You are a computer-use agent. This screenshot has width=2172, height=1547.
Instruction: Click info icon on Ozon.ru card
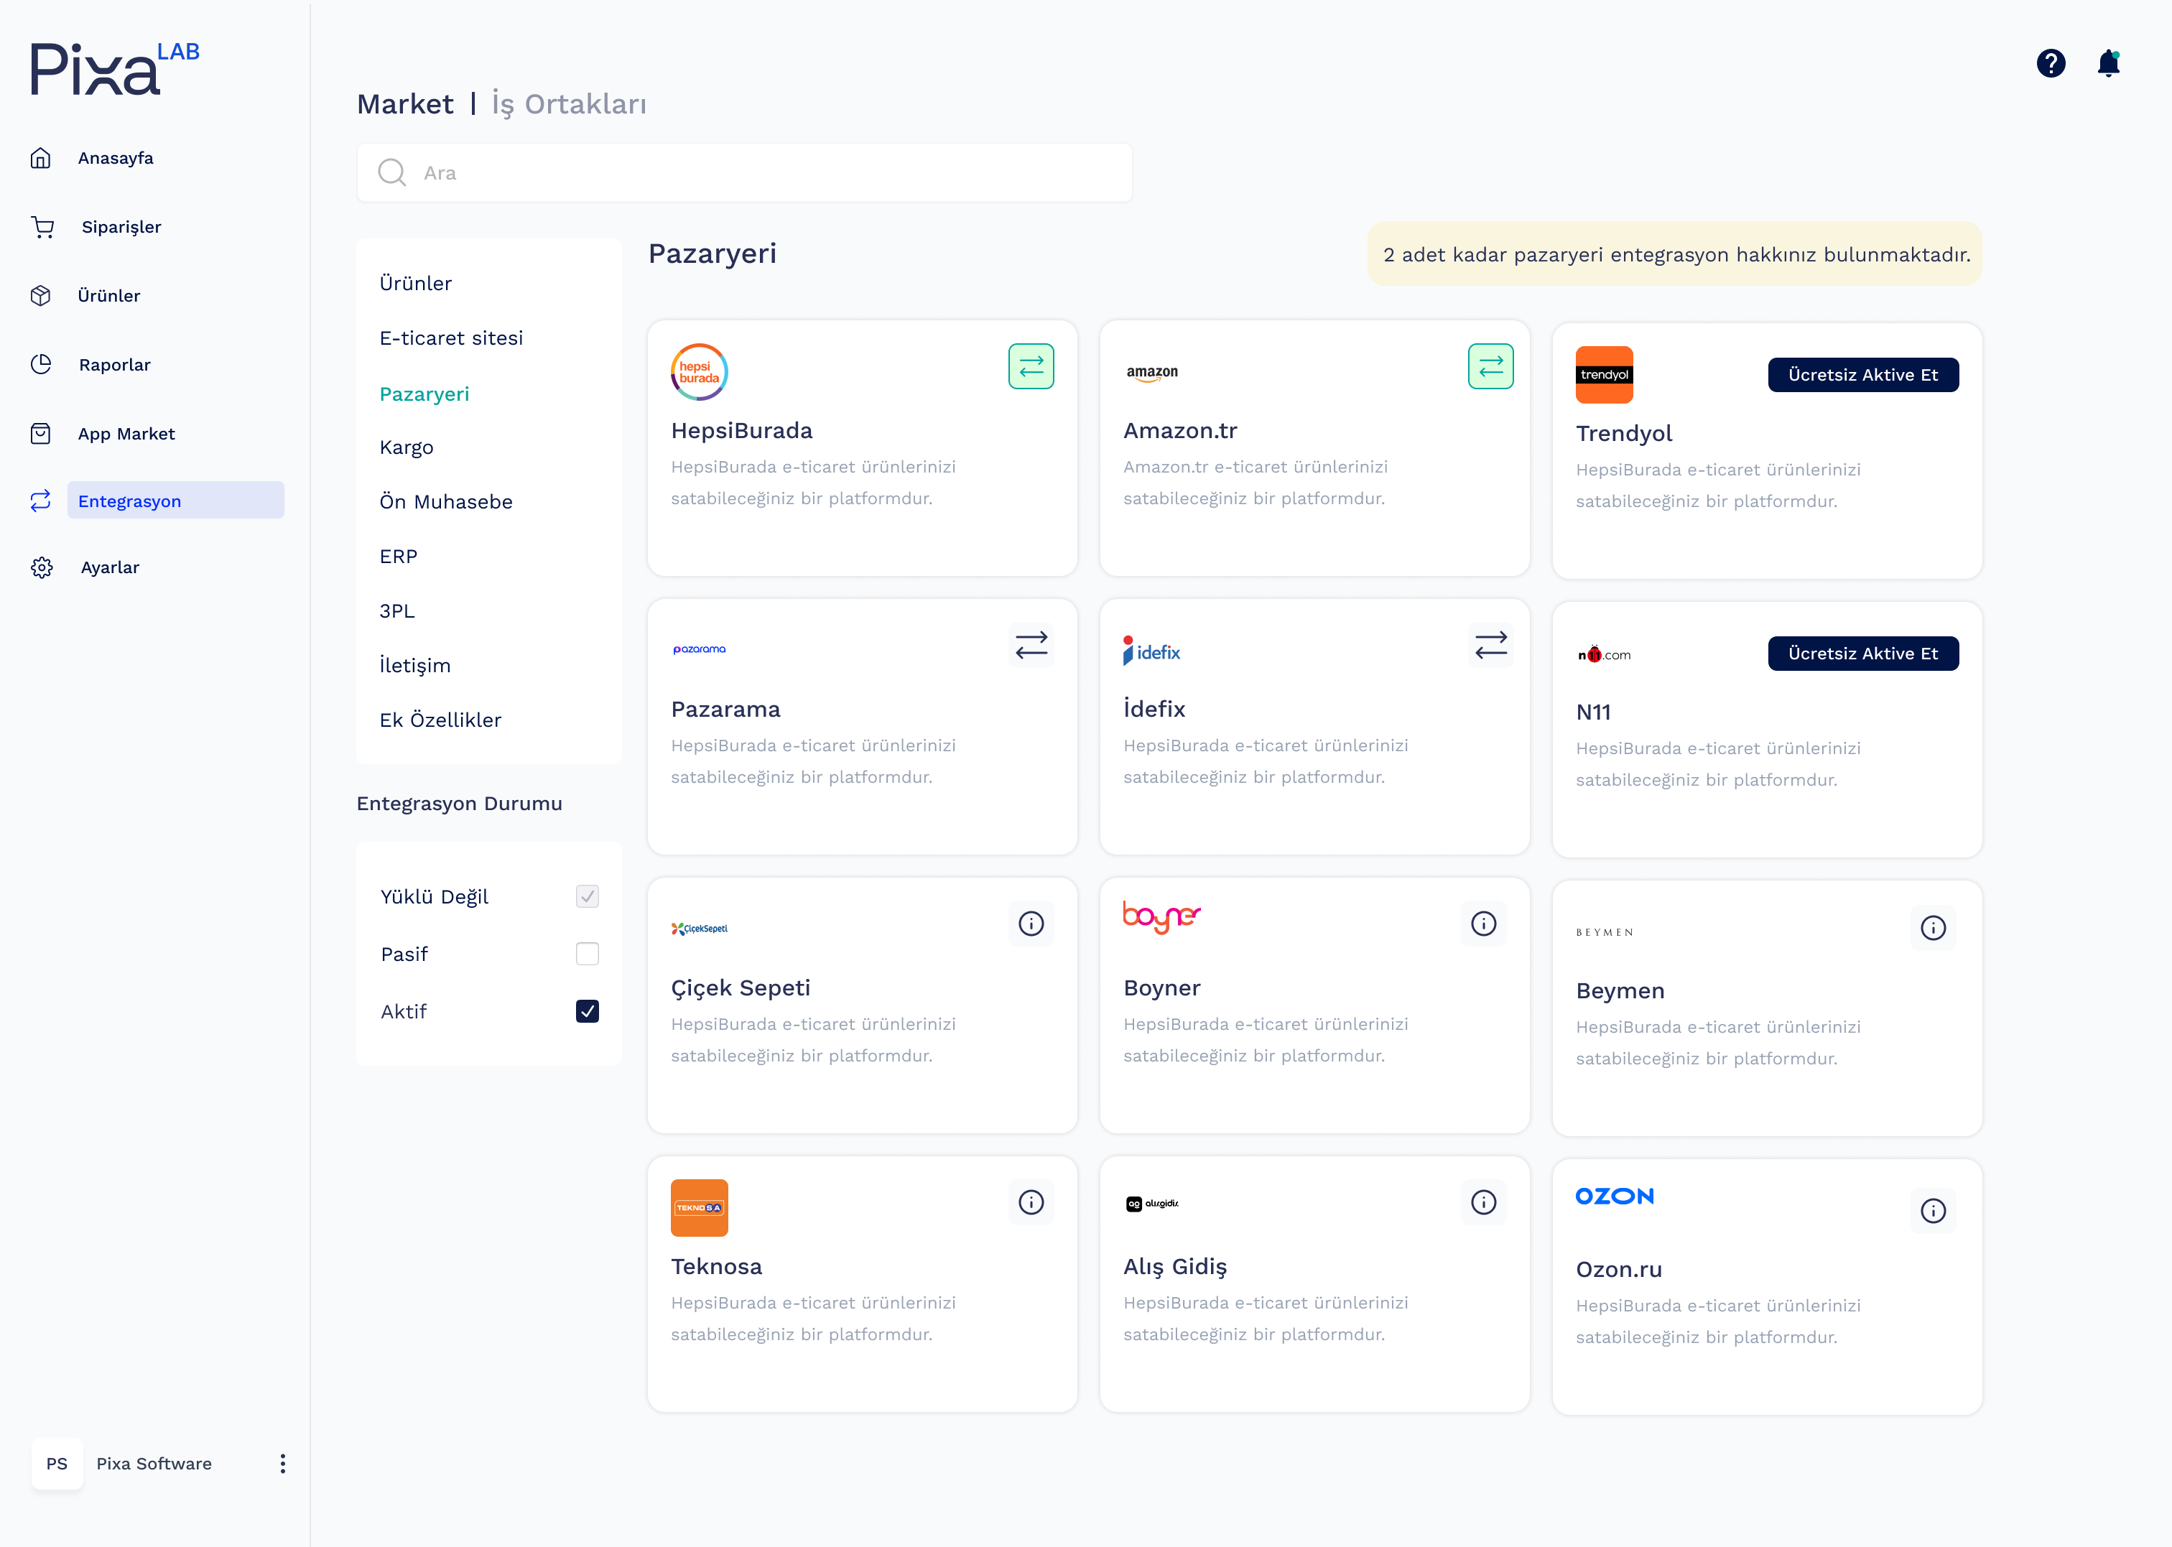[x=1933, y=1211]
